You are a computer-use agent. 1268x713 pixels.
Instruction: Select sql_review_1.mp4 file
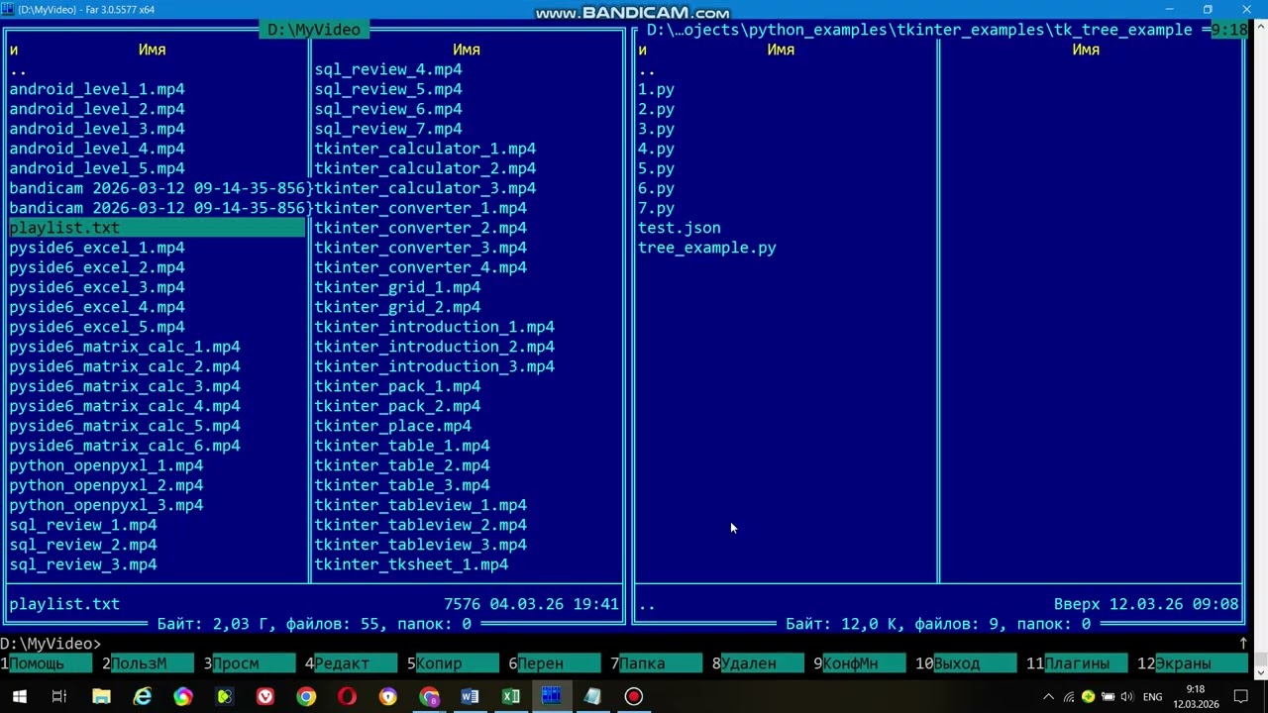[x=83, y=525]
